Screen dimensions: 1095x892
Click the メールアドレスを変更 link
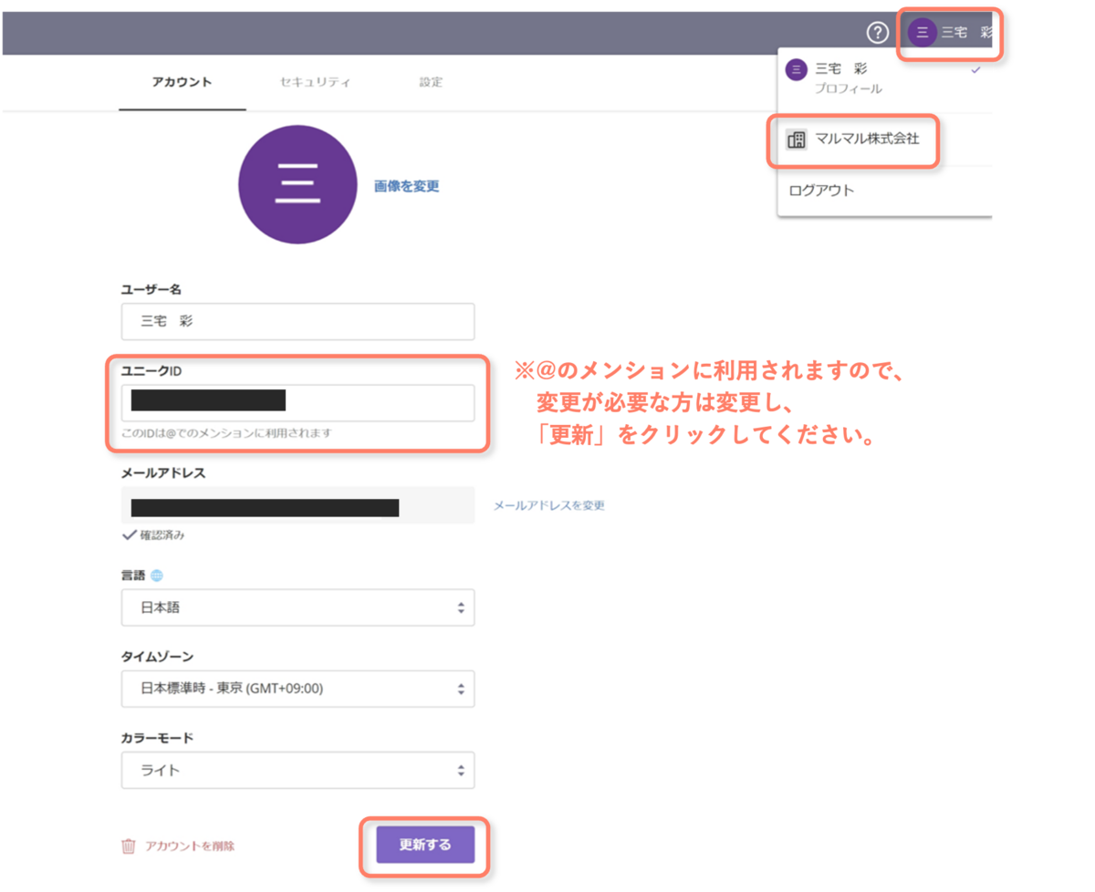click(x=549, y=505)
